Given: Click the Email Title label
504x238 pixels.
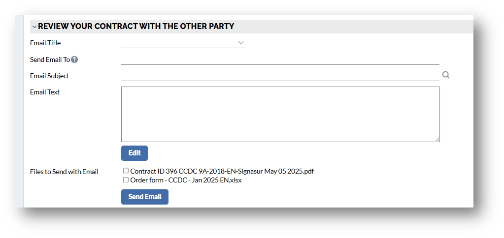Looking at the screenshot, I should pyautogui.click(x=45, y=43).
